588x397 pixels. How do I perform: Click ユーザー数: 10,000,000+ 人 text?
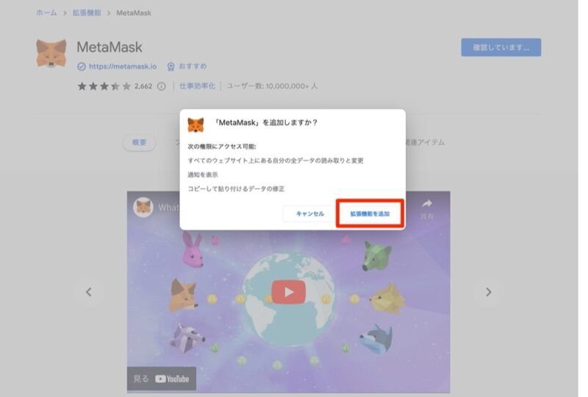[x=272, y=86]
